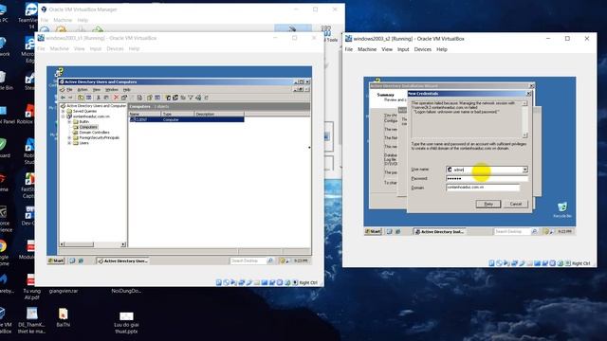Click the Domain field in New Credentials
607x341 pixels.
[483, 188]
